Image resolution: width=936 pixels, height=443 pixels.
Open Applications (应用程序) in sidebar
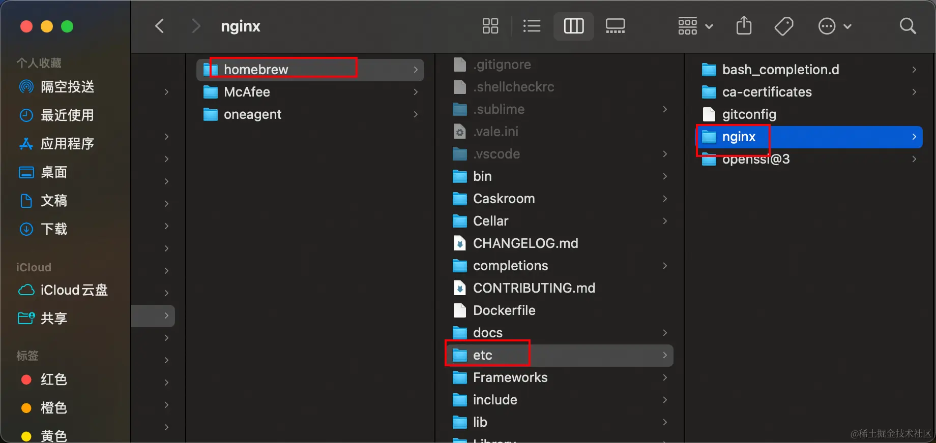[x=67, y=144]
